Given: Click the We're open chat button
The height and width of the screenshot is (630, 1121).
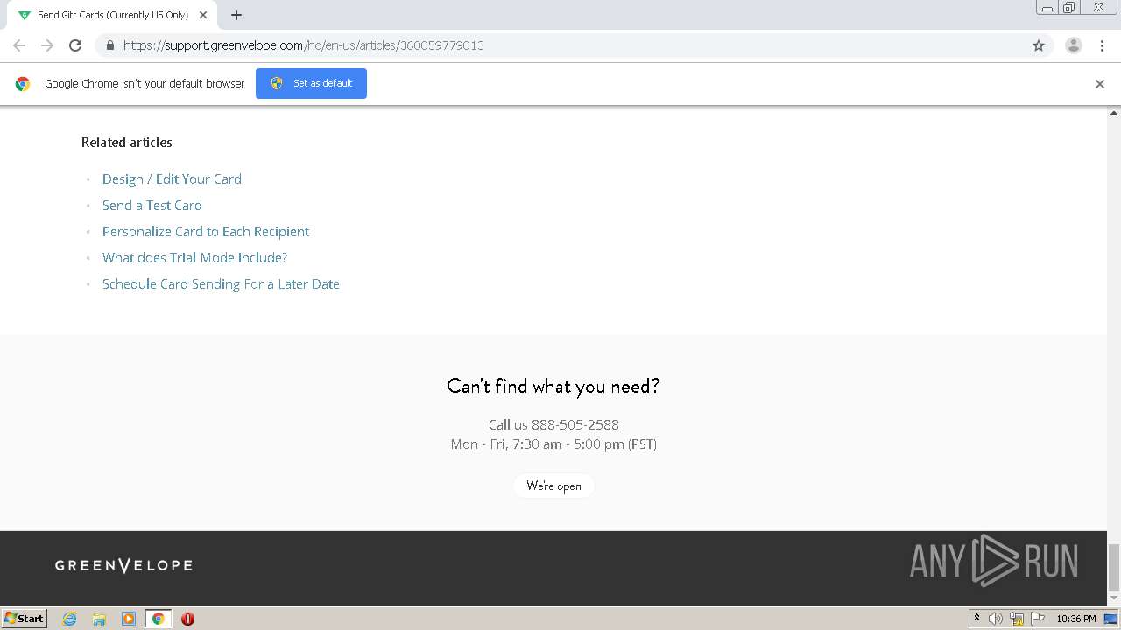Looking at the screenshot, I should click(x=553, y=486).
